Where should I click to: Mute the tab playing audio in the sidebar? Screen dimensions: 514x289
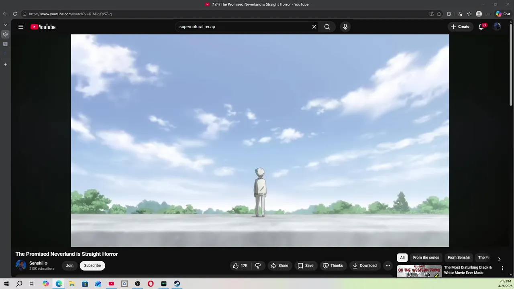5,34
